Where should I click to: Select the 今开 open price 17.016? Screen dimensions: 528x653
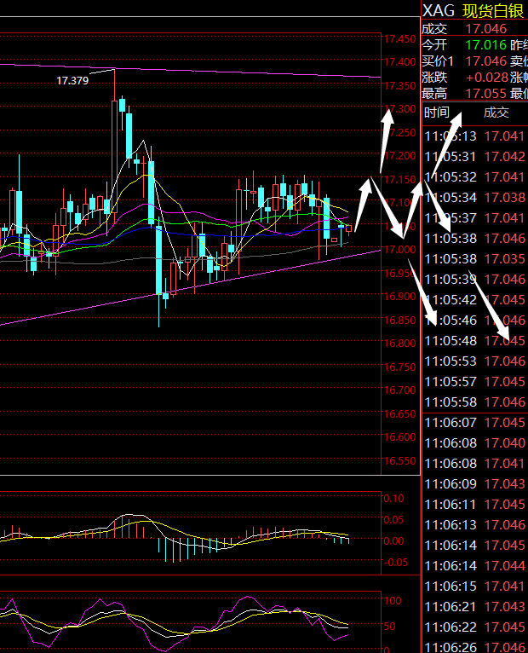click(x=486, y=45)
